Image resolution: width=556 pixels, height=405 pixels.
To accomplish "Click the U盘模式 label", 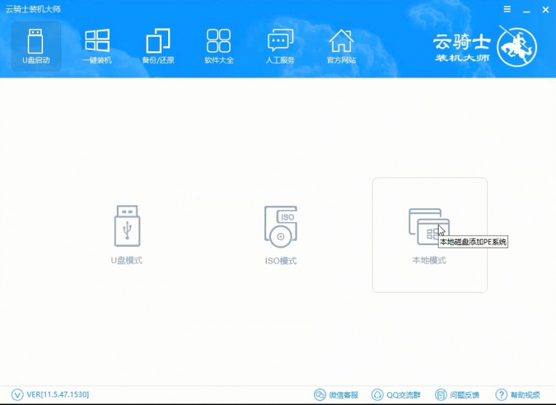I will point(126,260).
